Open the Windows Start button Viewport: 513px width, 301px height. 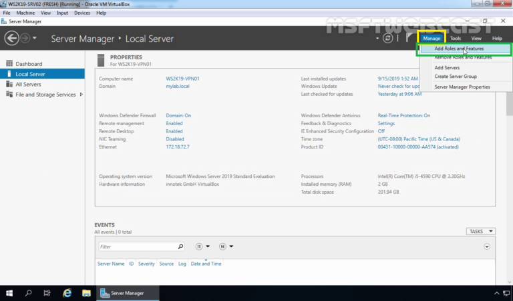click(x=9, y=293)
